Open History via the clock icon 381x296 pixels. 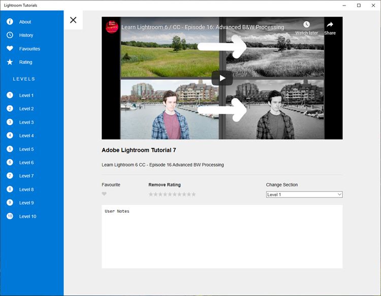pyautogui.click(x=10, y=35)
